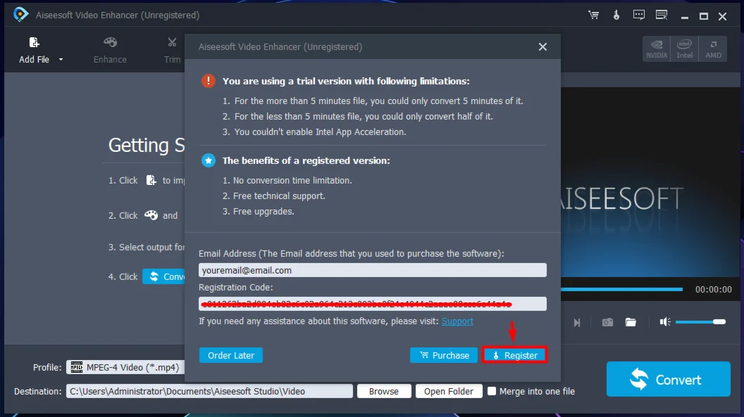Viewport: 744px width, 417px height.
Task: Click the next frame playback icon
Action: click(577, 322)
